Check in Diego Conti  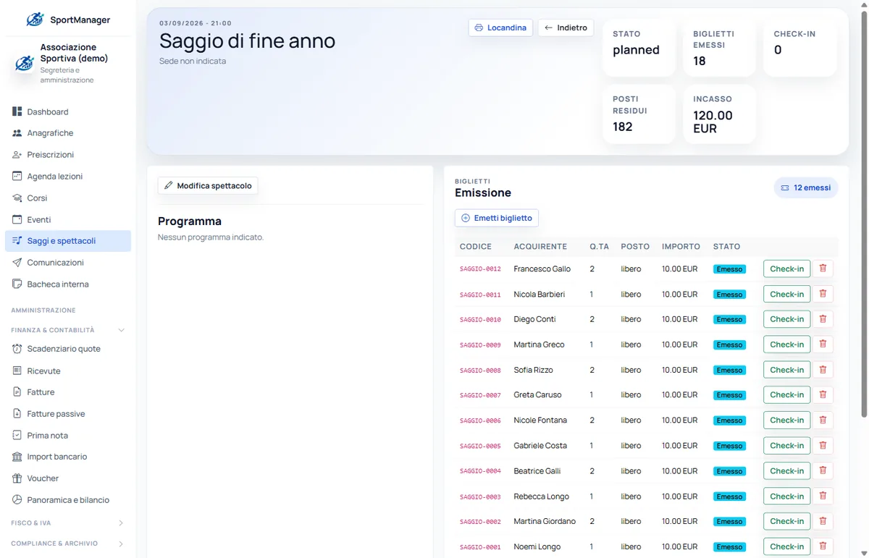pos(786,319)
